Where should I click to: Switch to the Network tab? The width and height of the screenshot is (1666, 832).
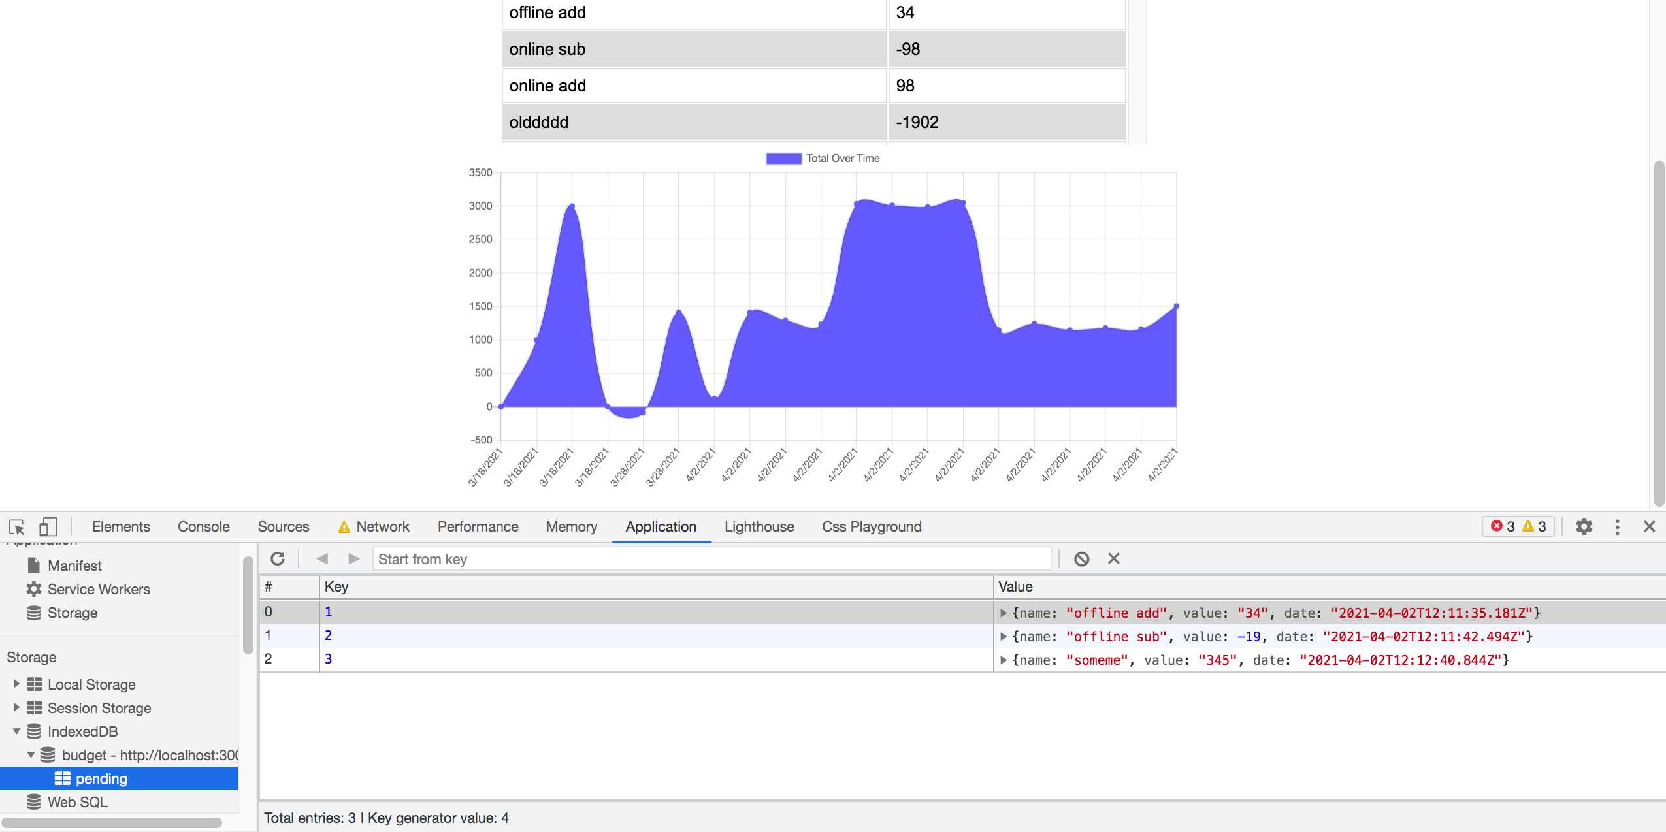click(x=382, y=526)
